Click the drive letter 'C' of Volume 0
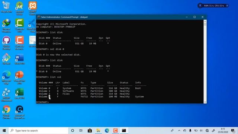238x134 pixels. [x=58, y=88]
